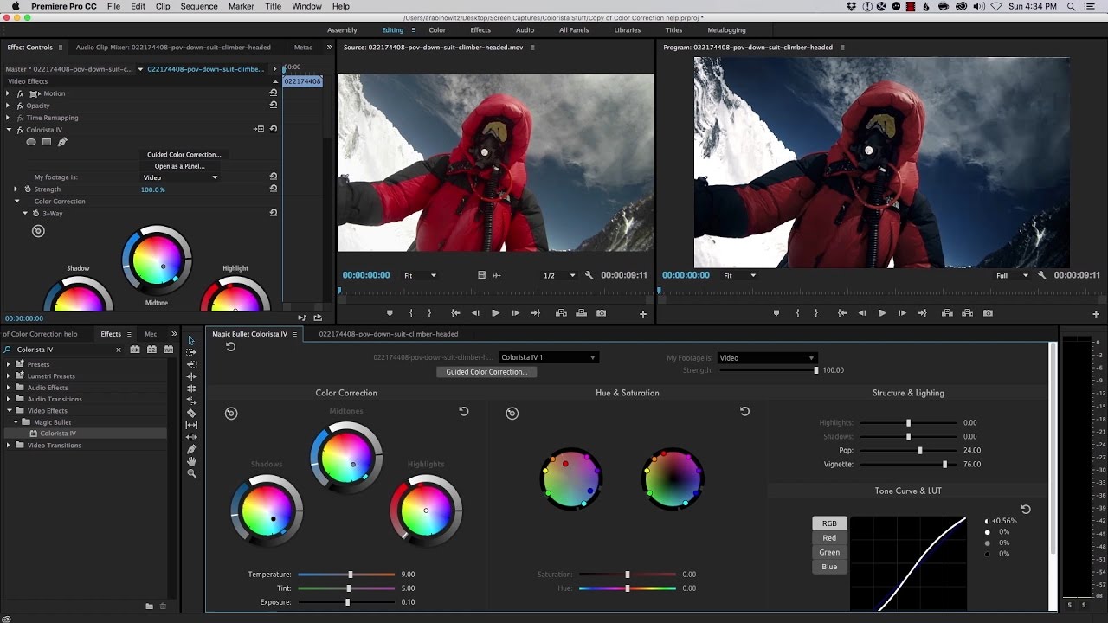The width and height of the screenshot is (1108, 623).
Task: Click Export Frame camera in Source monitor
Action: pos(601,313)
